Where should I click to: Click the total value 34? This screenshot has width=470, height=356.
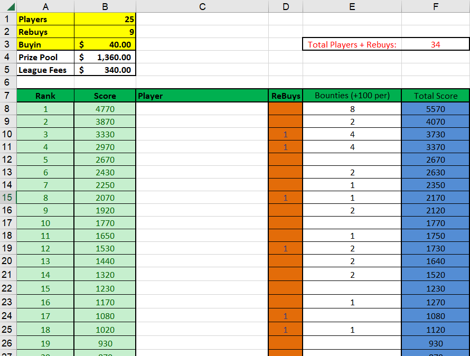(x=436, y=44)
